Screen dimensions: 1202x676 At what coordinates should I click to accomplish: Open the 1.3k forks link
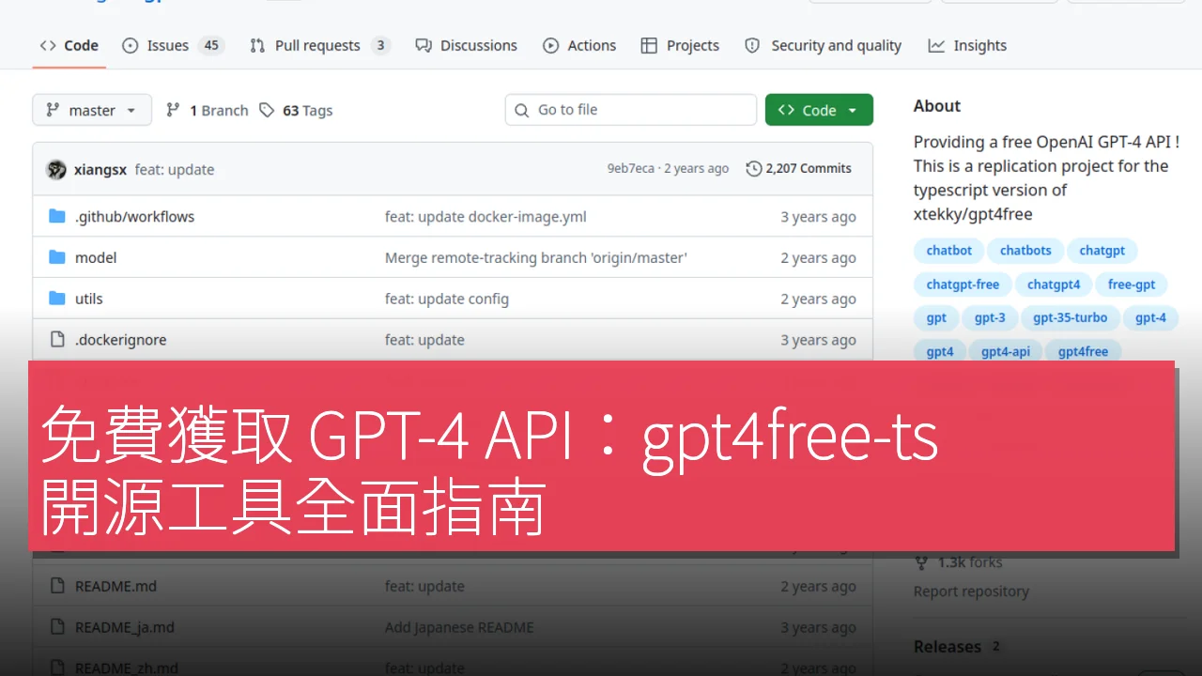coord(958,562)
